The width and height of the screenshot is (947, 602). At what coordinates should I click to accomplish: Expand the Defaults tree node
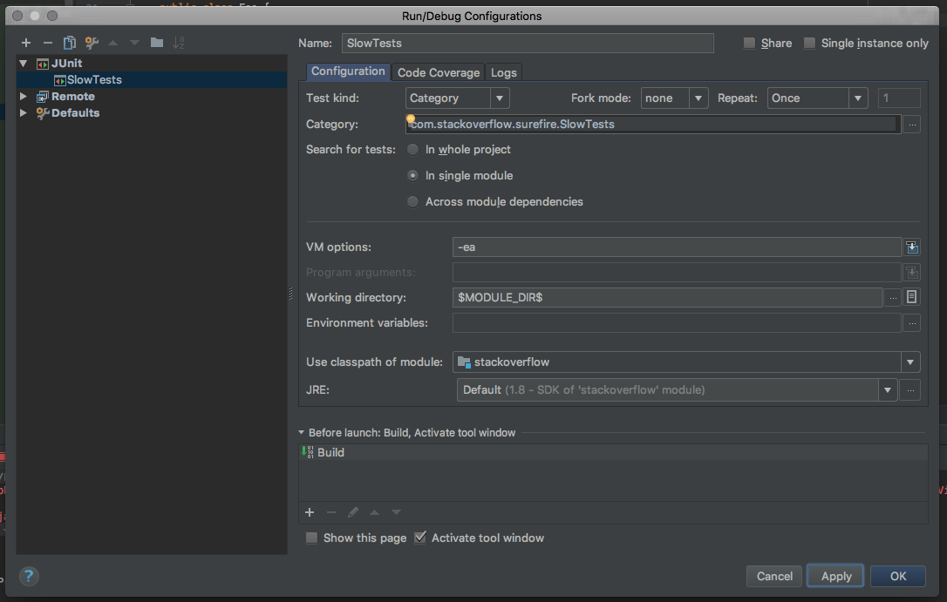(x=24, y=112)
